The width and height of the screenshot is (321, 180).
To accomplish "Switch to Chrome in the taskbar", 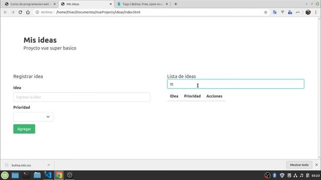I will click(x=59, y=175).
